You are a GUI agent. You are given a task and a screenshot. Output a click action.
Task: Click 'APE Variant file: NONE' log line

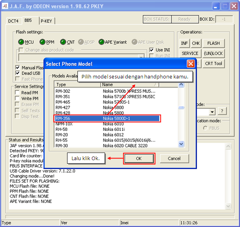31,201
